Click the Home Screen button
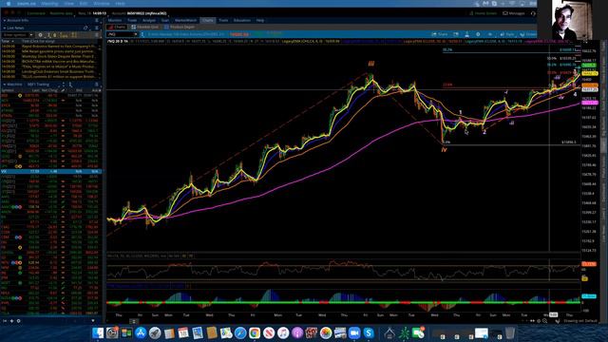Screen dimensions: 608x342 (484, 13)
